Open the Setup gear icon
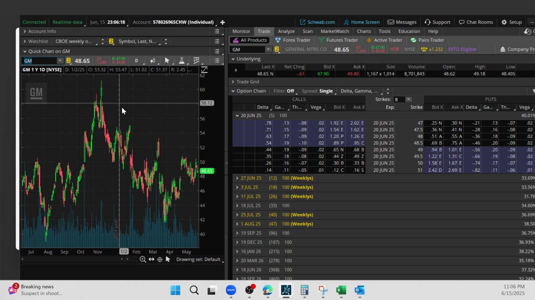The width and height of the screenshot is (535, 300). click(511, 22)
